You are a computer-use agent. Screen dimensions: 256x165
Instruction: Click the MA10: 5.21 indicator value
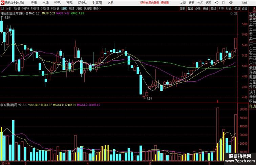[x=48, y=14]
